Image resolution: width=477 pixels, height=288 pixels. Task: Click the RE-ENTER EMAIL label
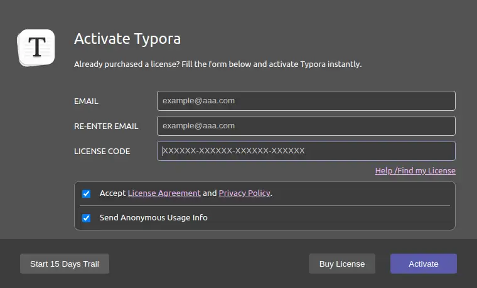coord(106,126)
